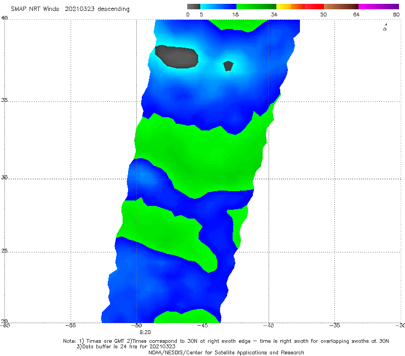Click the latitude label '30'
Screen dimensions: 405x356
coord(4,177)
